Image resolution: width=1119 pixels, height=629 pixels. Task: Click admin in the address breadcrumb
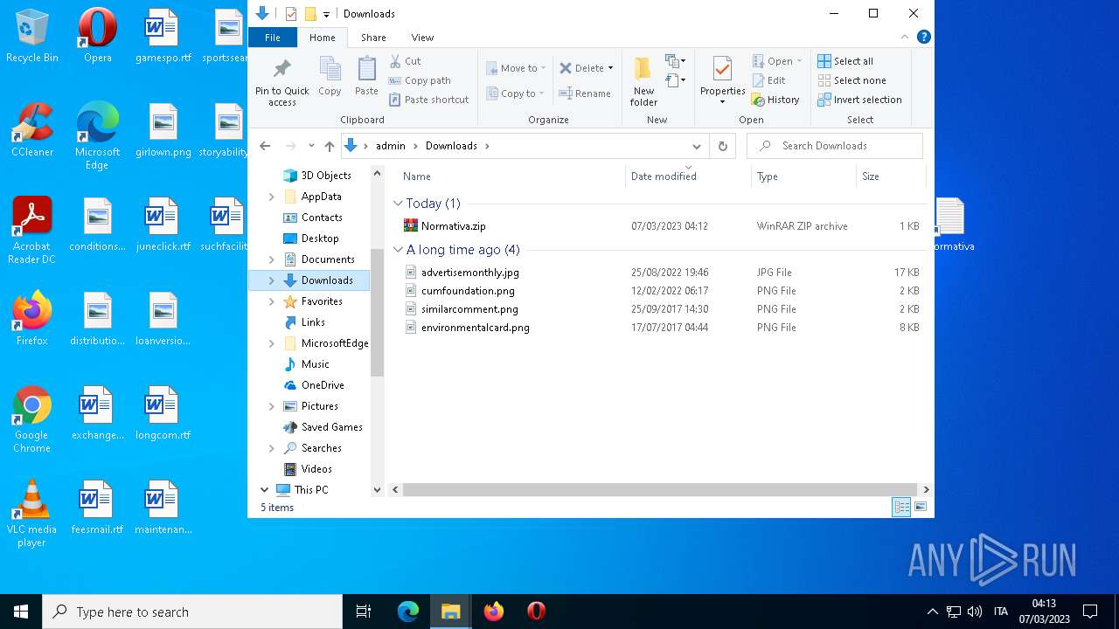click(390, 146)
